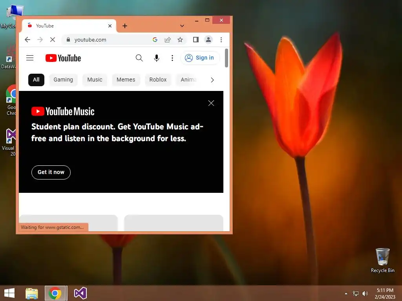Maximize the Chrome window
This screenshot has height=301, width=402.
click(x=207, y=20)
